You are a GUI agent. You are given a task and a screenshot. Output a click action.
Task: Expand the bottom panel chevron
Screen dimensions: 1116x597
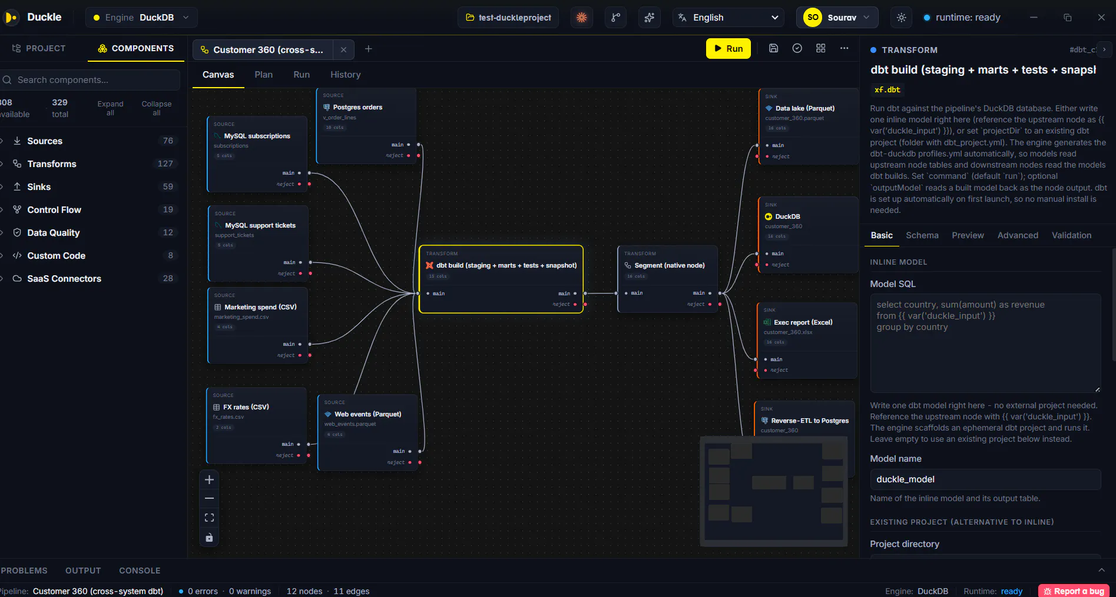[x=1101, y=570]
